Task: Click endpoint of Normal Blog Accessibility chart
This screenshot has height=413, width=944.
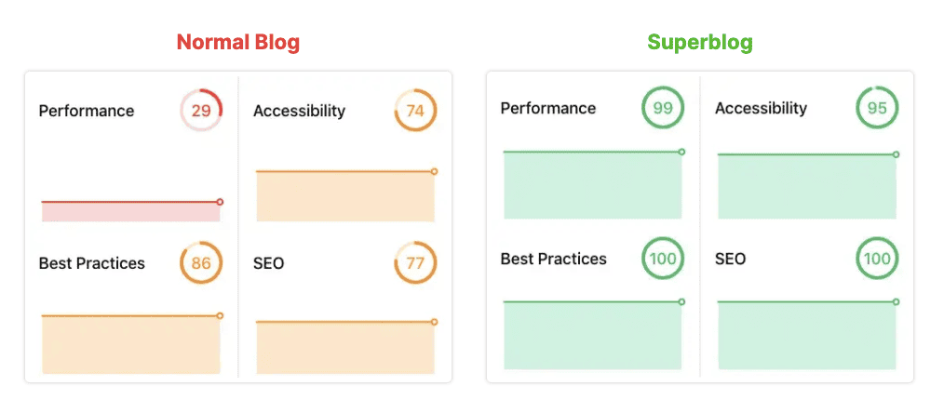Action: tap(434, 171)
